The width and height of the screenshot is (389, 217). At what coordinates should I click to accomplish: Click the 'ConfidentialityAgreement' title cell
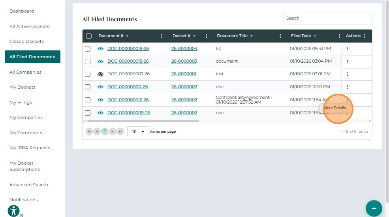coord(244,100)
